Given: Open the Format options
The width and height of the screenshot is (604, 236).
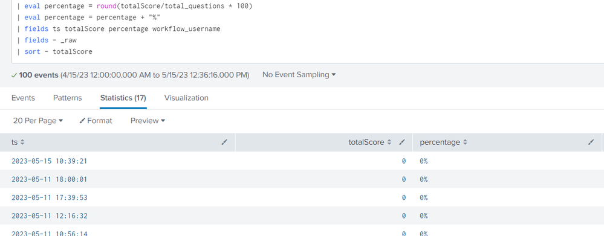Looking at the screenshot, I should 96,121.
